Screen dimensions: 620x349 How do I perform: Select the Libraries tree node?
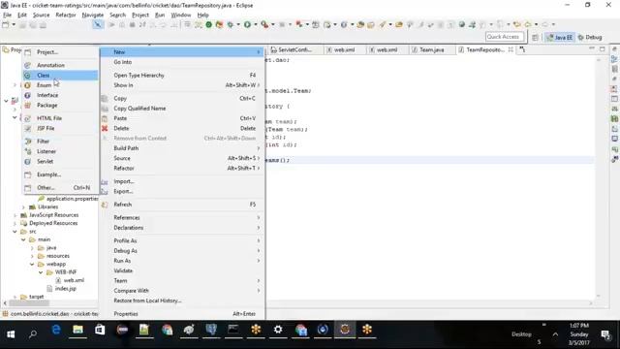click(44, 206)
